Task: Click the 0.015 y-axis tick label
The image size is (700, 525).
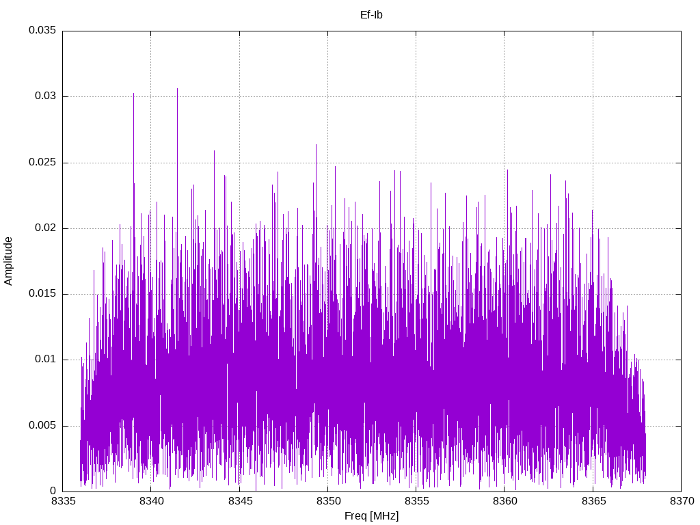Action: pos(42,294)
